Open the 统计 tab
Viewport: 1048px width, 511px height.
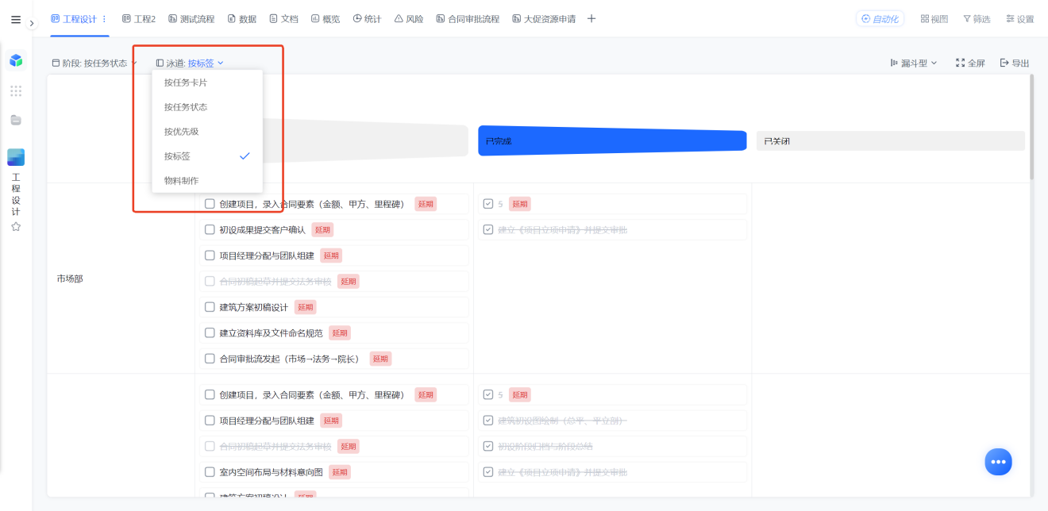point(368,19)
